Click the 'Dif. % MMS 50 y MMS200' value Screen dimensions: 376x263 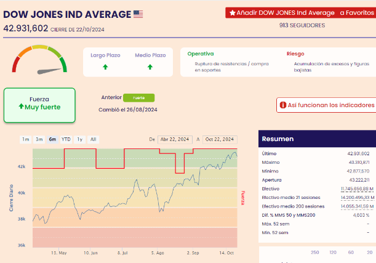coord(361,215)
